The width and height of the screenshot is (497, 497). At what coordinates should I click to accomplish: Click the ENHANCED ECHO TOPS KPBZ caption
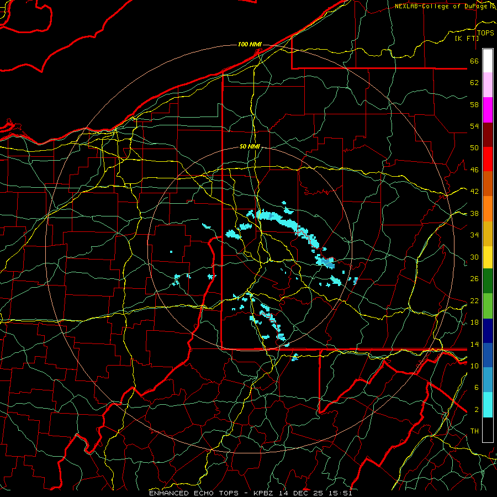tap(251, 493)
